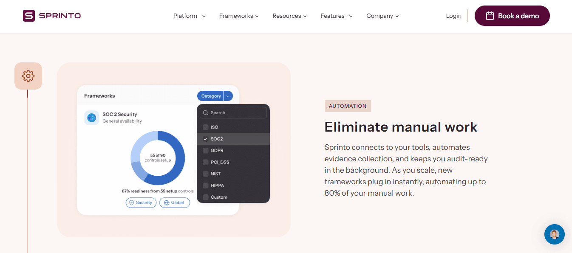Click the Sprinto logo

tap(52, 16)
